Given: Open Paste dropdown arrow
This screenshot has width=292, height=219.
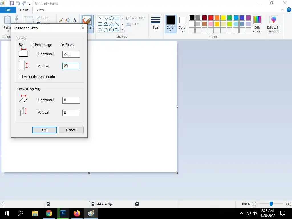Looking at the screenshot, I should click(7, 31).
